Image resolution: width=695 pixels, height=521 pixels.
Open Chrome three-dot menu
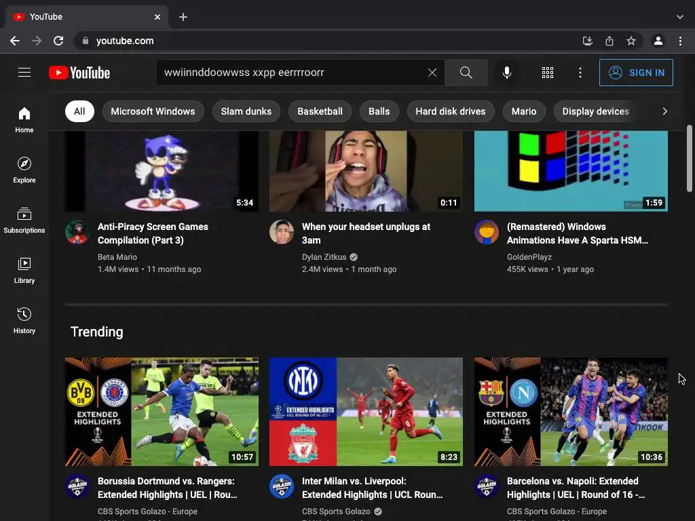pos(680,41)
